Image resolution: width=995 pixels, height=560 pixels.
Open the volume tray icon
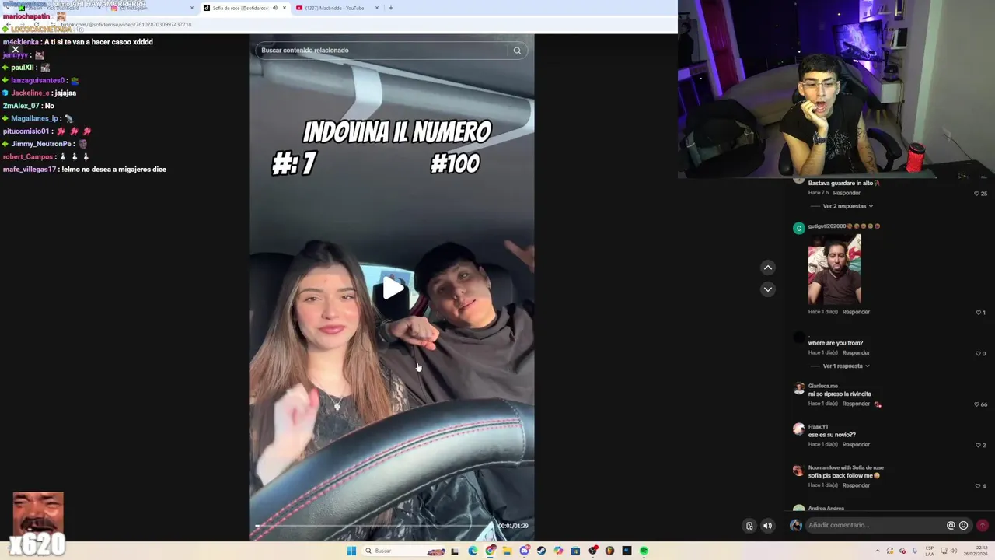(x=955, y=551)
